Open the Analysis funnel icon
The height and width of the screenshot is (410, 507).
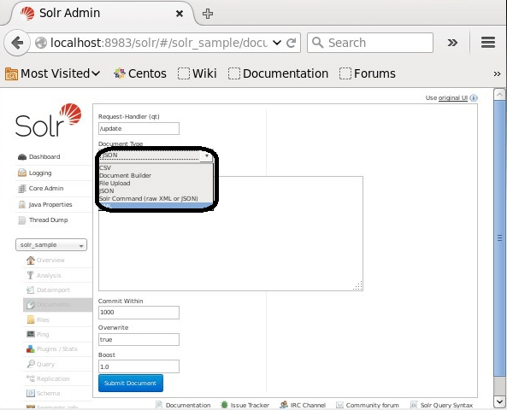coord(31,275)
